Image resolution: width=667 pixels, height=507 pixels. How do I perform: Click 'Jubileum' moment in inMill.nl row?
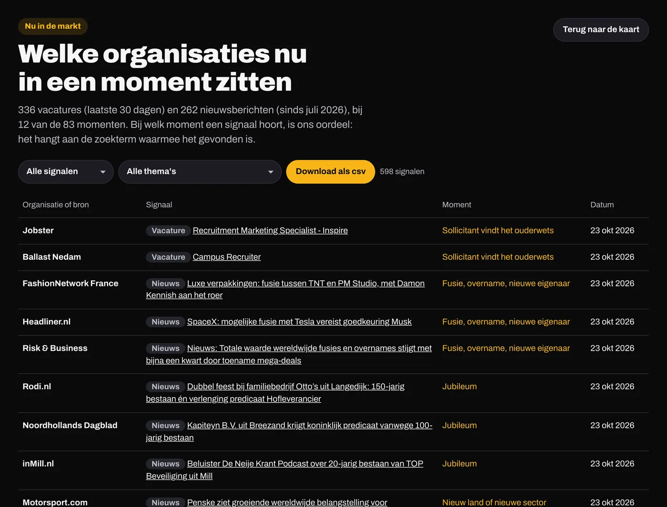(459, 464)
